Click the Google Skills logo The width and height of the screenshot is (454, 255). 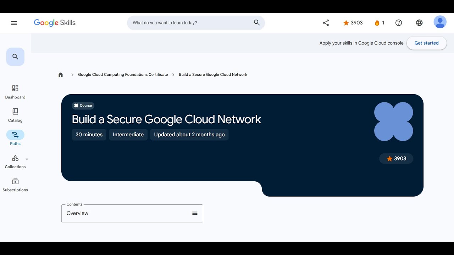(55, 23)
